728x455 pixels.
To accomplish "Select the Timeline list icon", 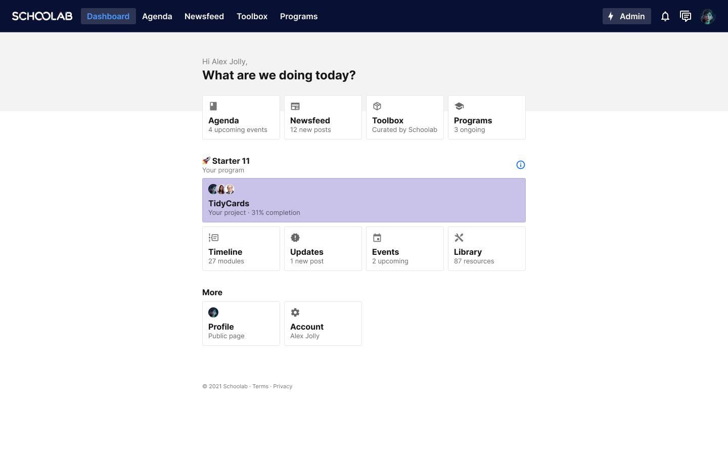I will point(213,238).
